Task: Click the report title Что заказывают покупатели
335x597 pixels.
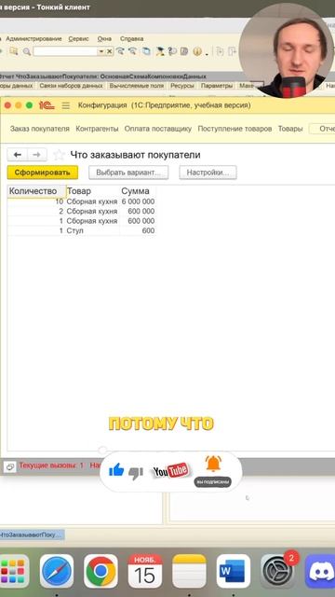Action: [x=135, y=155]
